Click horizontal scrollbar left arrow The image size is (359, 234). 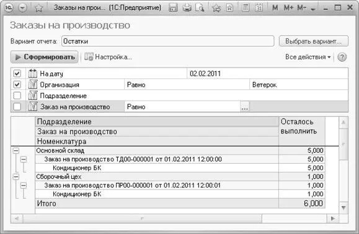17,218
